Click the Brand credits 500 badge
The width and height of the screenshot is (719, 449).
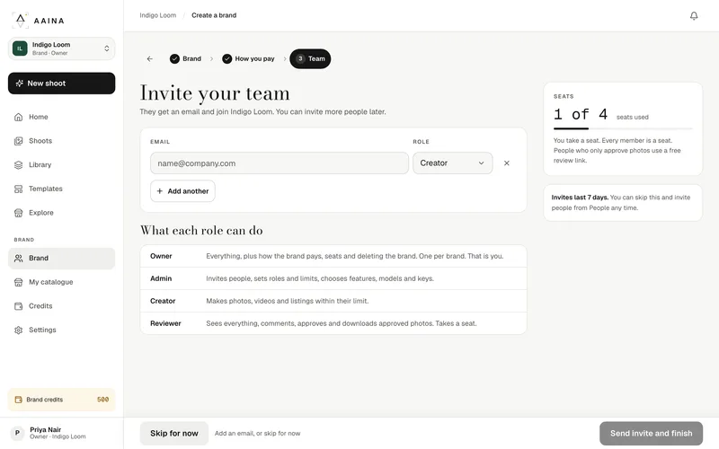61,400
